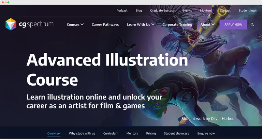Jump to the Curriculum tab

click(111, 133)
